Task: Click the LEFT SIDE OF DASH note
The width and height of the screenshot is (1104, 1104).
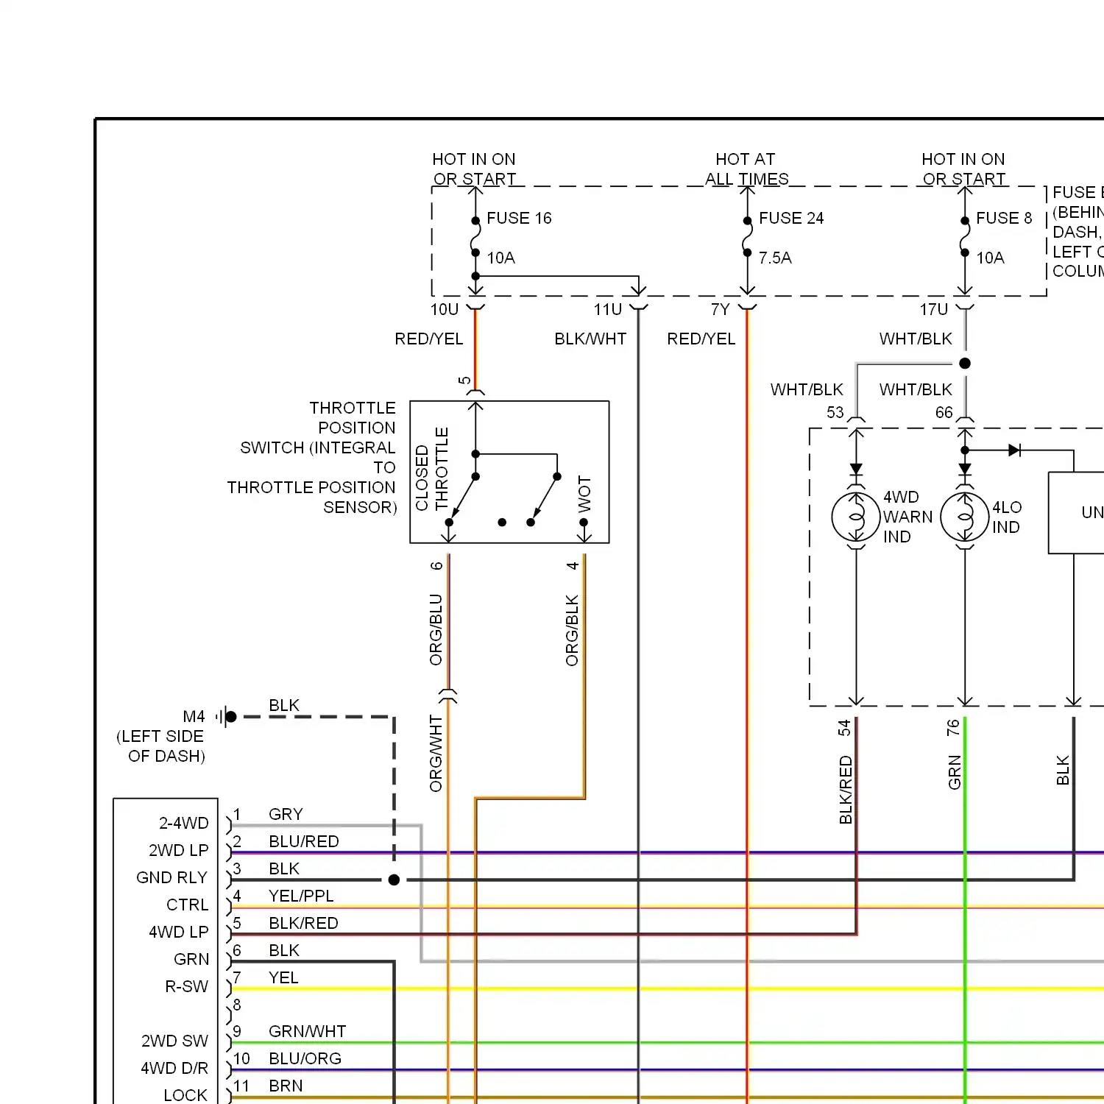Action: 160,746
